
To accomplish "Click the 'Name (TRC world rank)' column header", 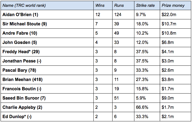I will click(47, 5).
